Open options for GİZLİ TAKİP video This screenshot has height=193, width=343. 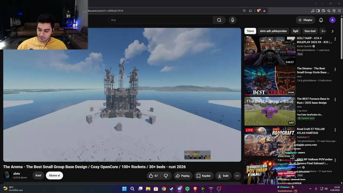point(335,39)
